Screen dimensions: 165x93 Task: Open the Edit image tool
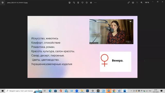pyautogui.click(x=69, y=3)
